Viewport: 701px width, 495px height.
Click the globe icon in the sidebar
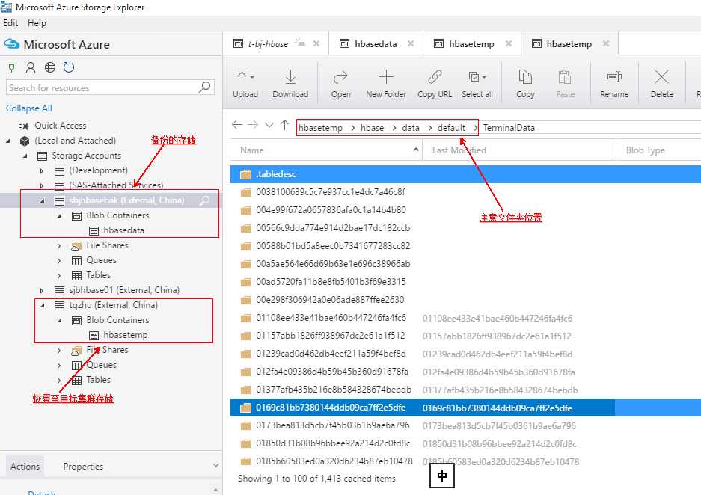tap(49, 67)
